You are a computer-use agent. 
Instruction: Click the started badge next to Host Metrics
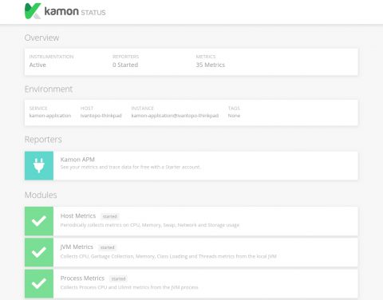tap(110, 216)
